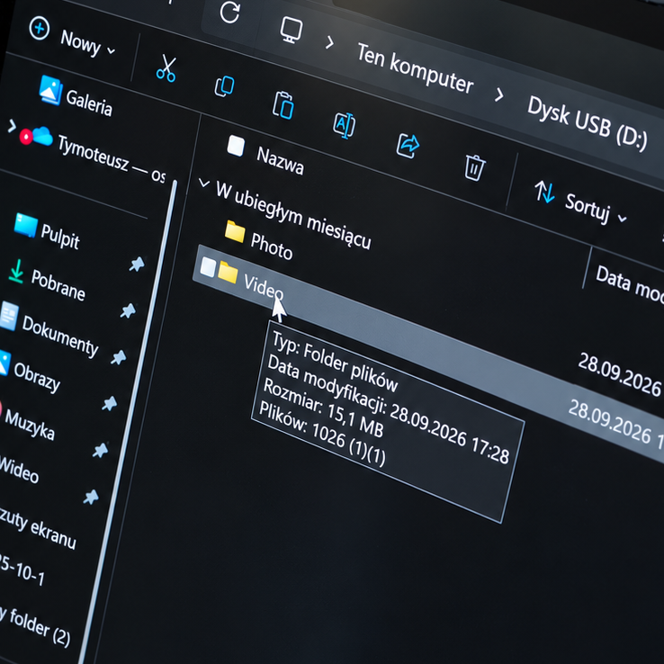Unpin Muzyka using its pin icon

101,450
